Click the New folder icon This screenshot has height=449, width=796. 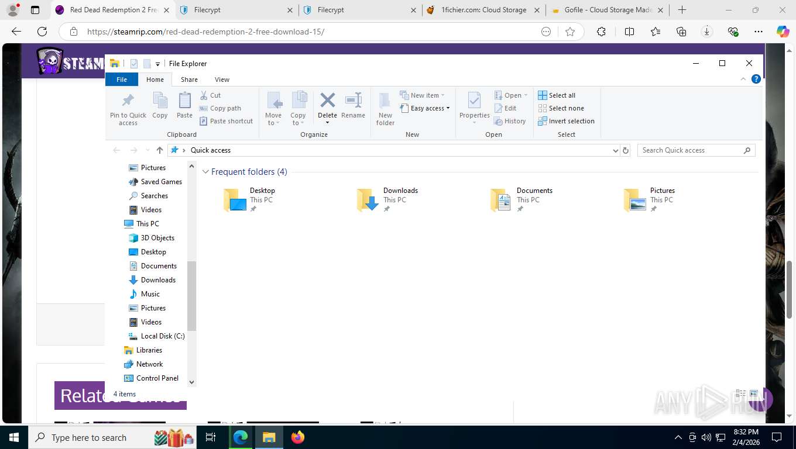(x=385, y=109)
